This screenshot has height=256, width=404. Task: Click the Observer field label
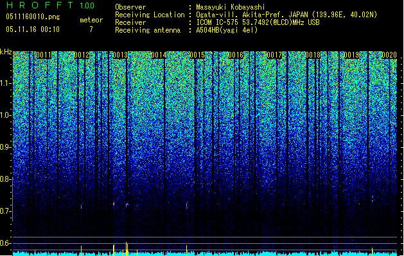pos(130,7)
